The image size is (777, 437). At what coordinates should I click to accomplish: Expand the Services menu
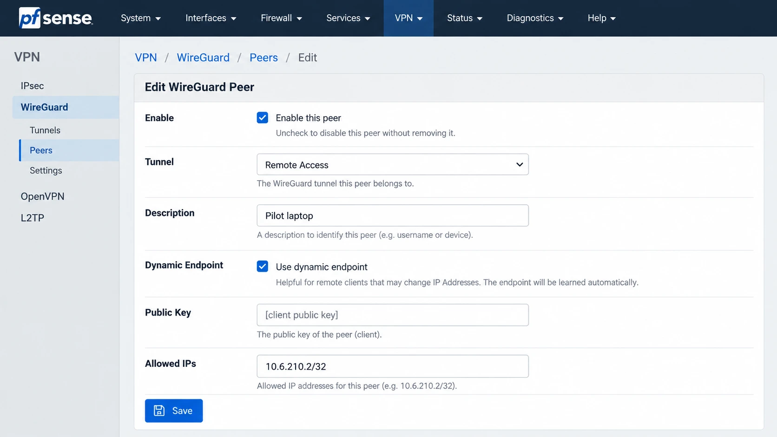348,18
